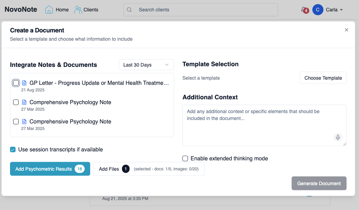This screenshot has height=210, width=359.
Task: Open the Last 30 Days dropdown
Action: tap(146, 65)
